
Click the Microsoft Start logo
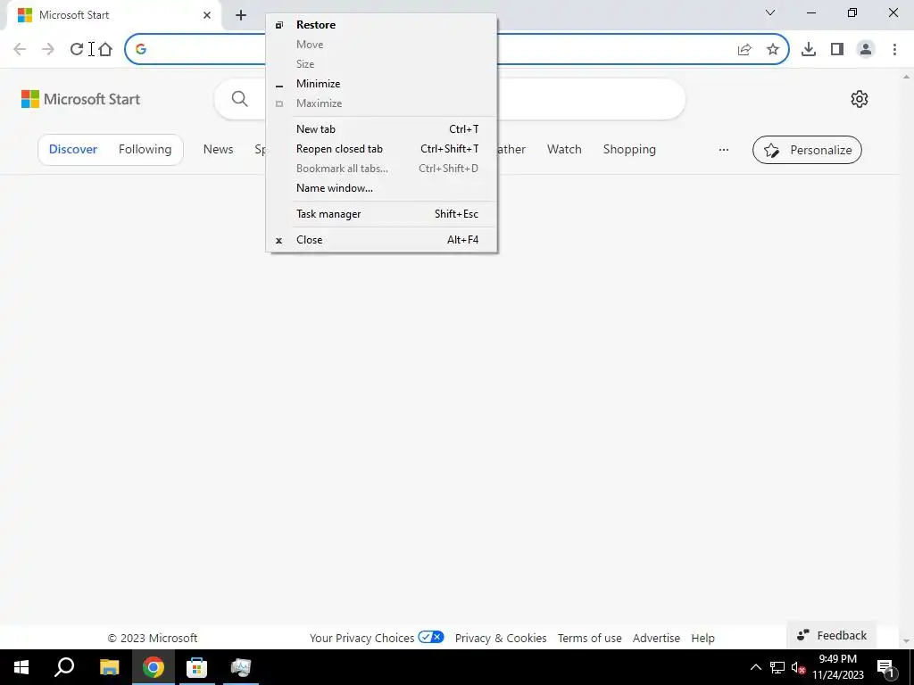pyautogui.click(x=80, y=99)
